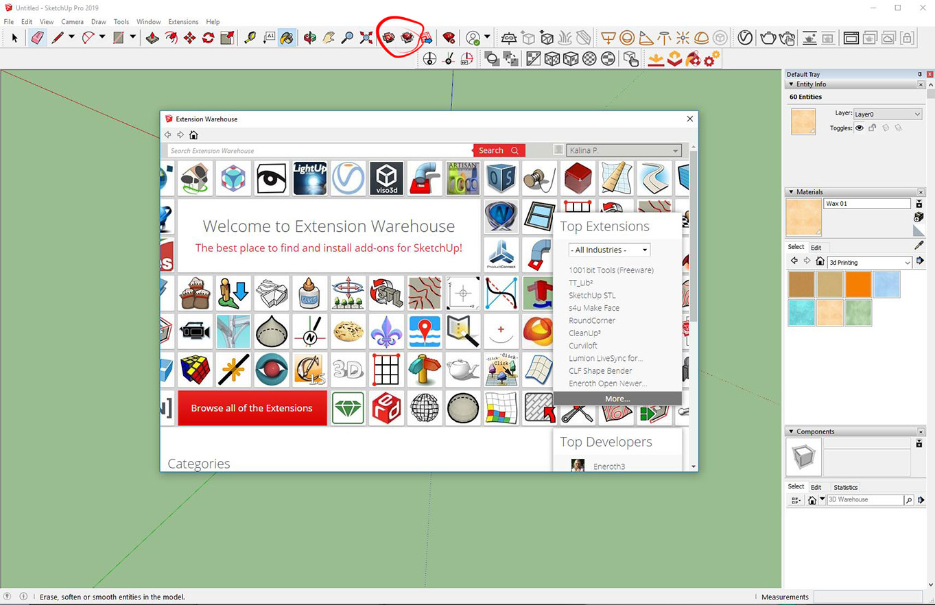Open the 3D Warehouse toolbar icon
Viewport: 935px width, 605px height.
coord(389,38)
